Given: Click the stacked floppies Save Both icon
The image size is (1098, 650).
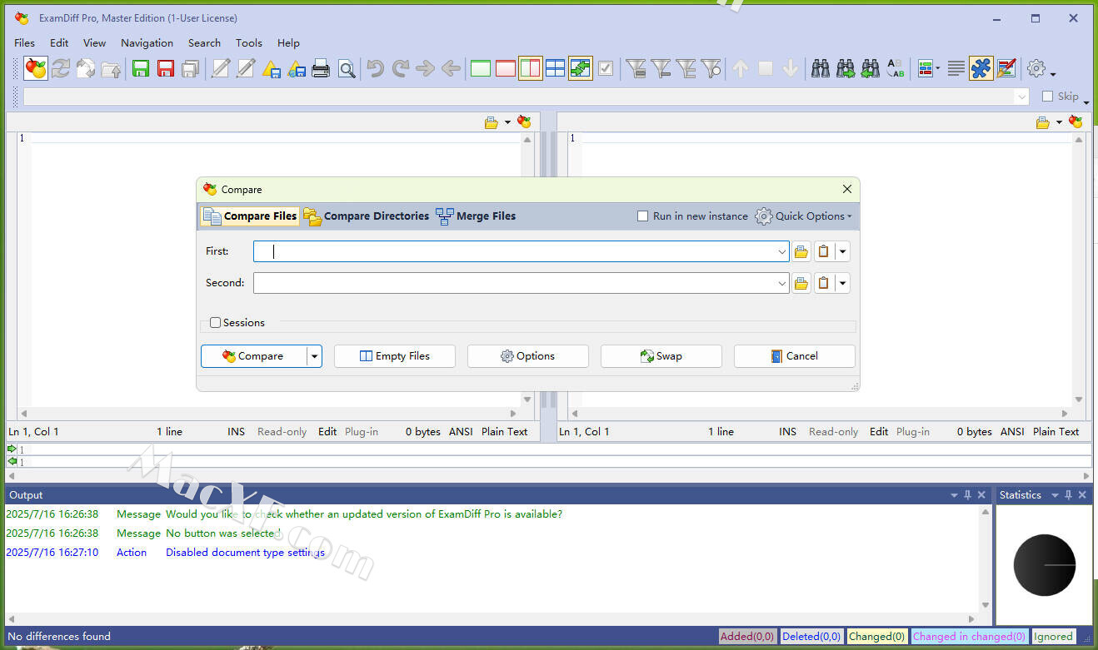Looking at the screenshot, I should point(191,69).
